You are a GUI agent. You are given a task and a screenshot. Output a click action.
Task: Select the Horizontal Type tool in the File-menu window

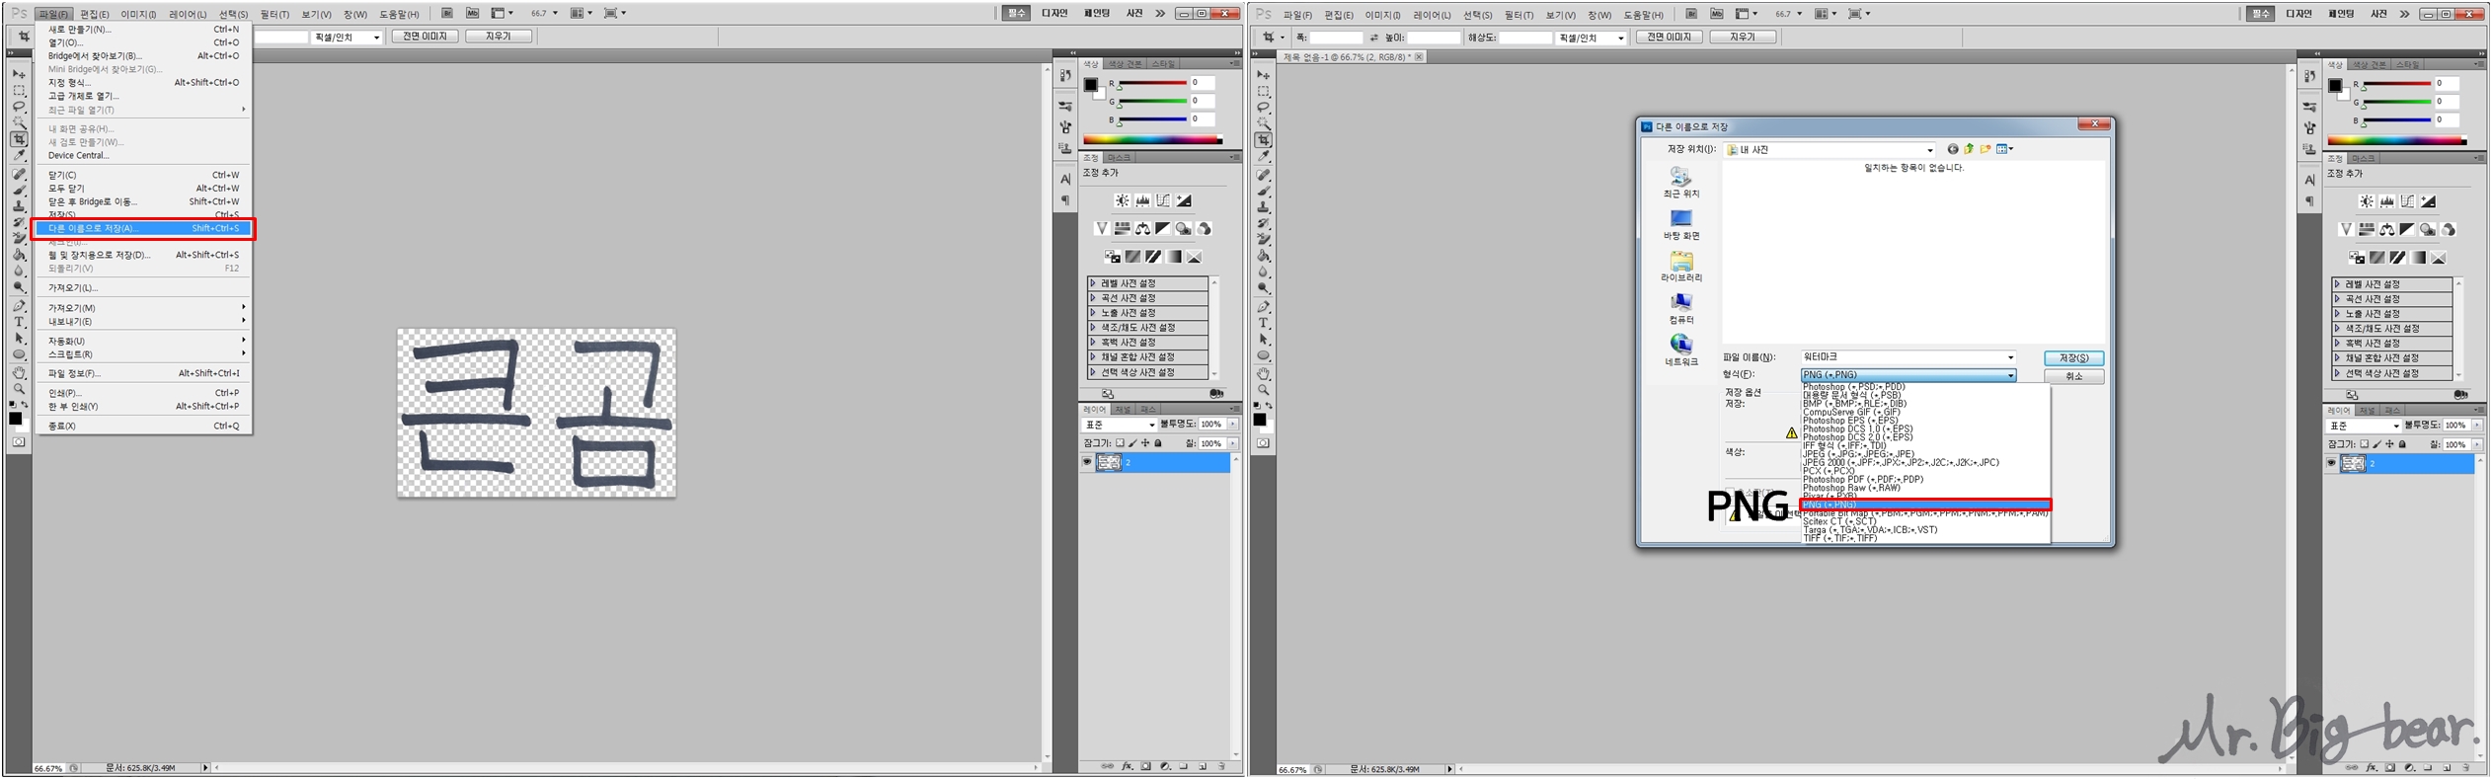(19, 322)
